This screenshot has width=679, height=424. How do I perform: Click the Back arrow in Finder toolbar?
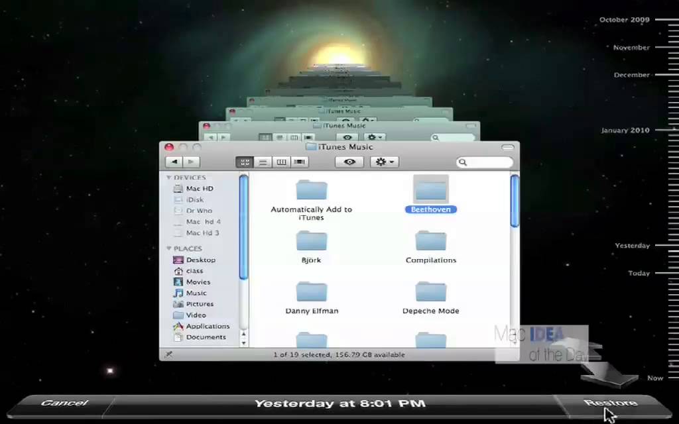click(174, 162)
